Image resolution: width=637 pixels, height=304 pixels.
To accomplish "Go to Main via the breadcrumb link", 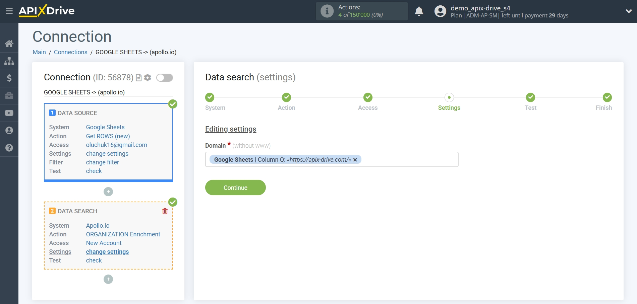I will pyautogui.click(x=39, y=52).
